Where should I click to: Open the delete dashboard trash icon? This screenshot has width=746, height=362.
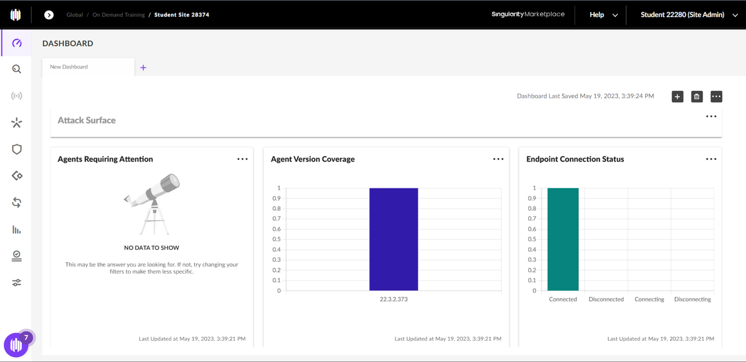tap(696, 97)
